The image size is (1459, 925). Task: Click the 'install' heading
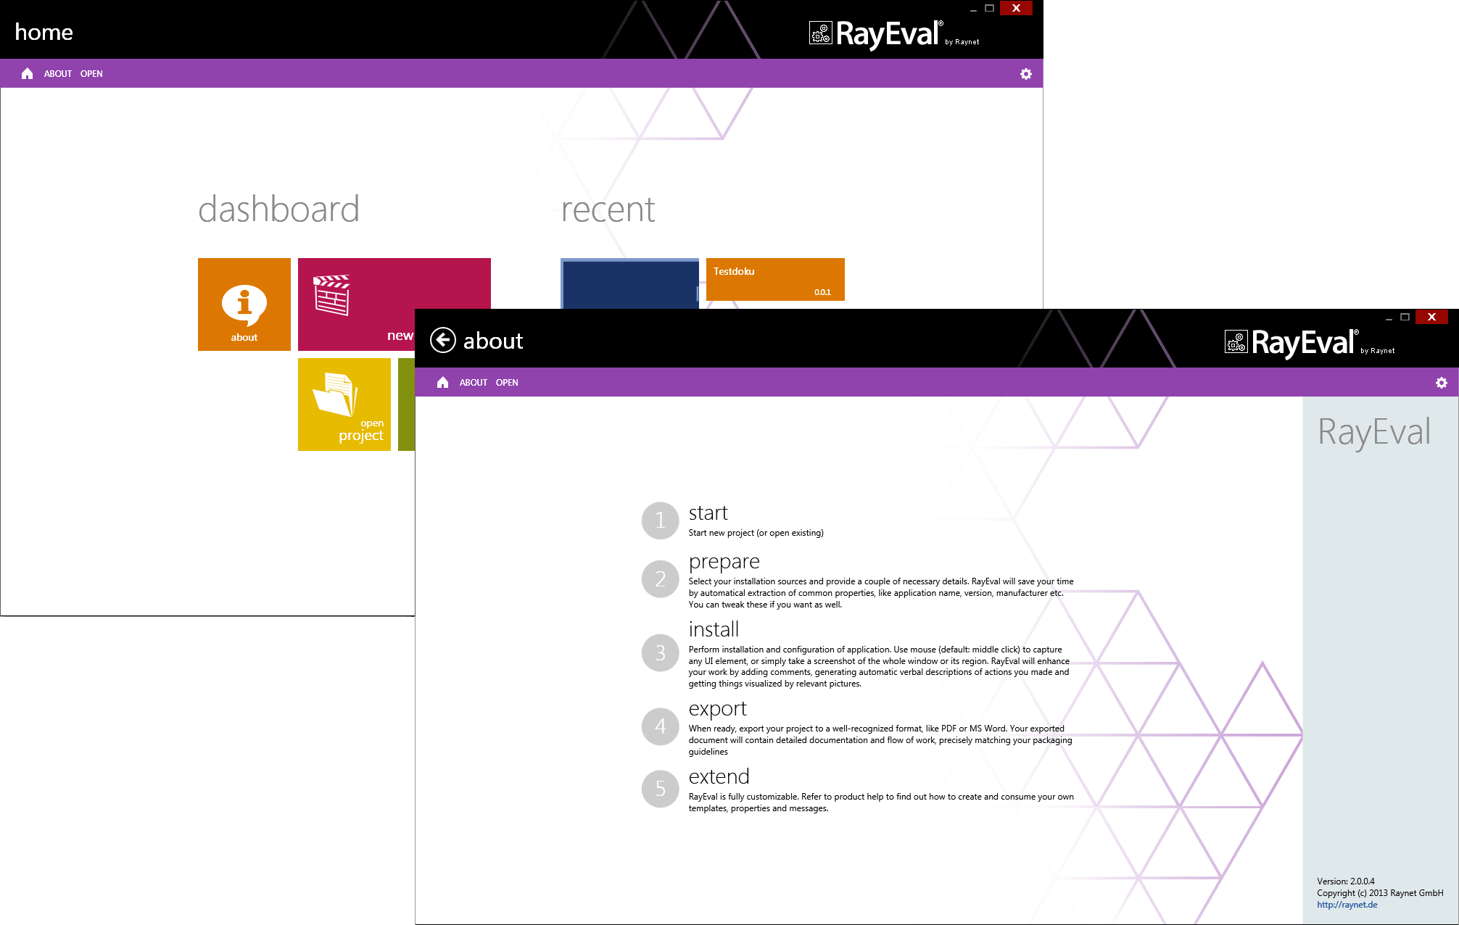click(x=714, y=629)
